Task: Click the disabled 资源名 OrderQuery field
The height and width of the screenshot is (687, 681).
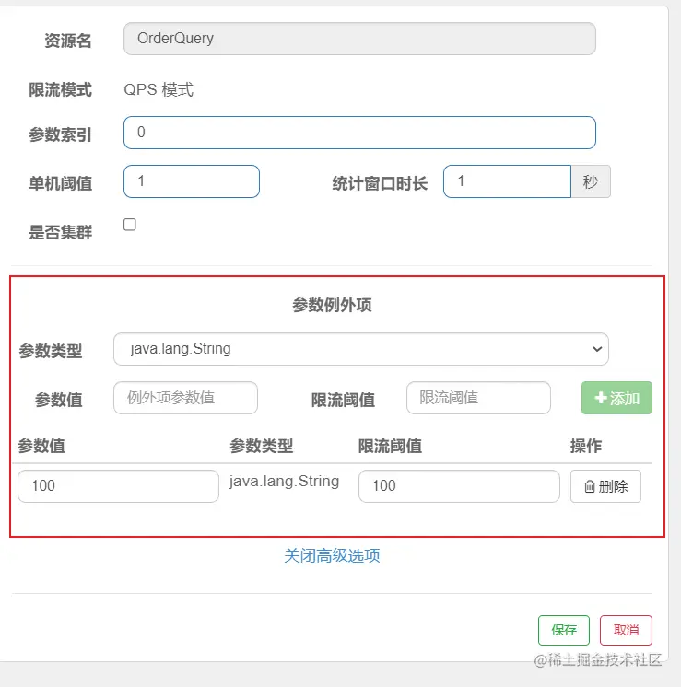Action: tap(359, 39)
